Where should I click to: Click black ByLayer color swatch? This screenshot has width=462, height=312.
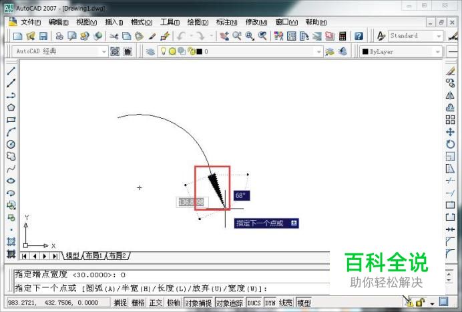365,51
